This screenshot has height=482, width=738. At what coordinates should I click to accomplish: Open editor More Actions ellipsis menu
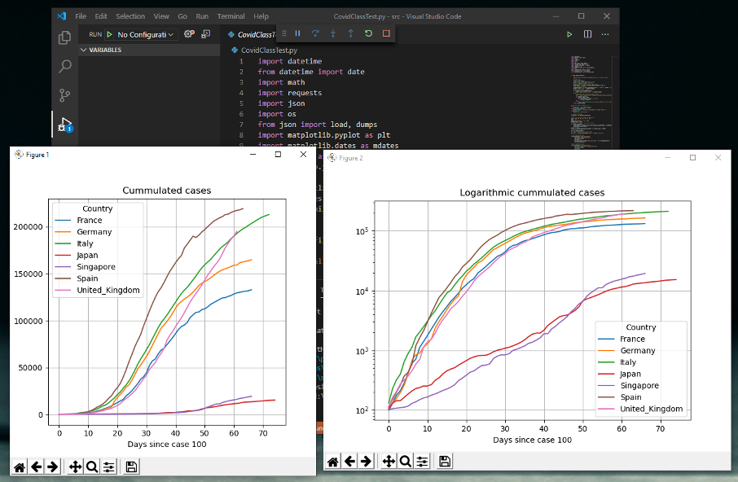[605, 34]
